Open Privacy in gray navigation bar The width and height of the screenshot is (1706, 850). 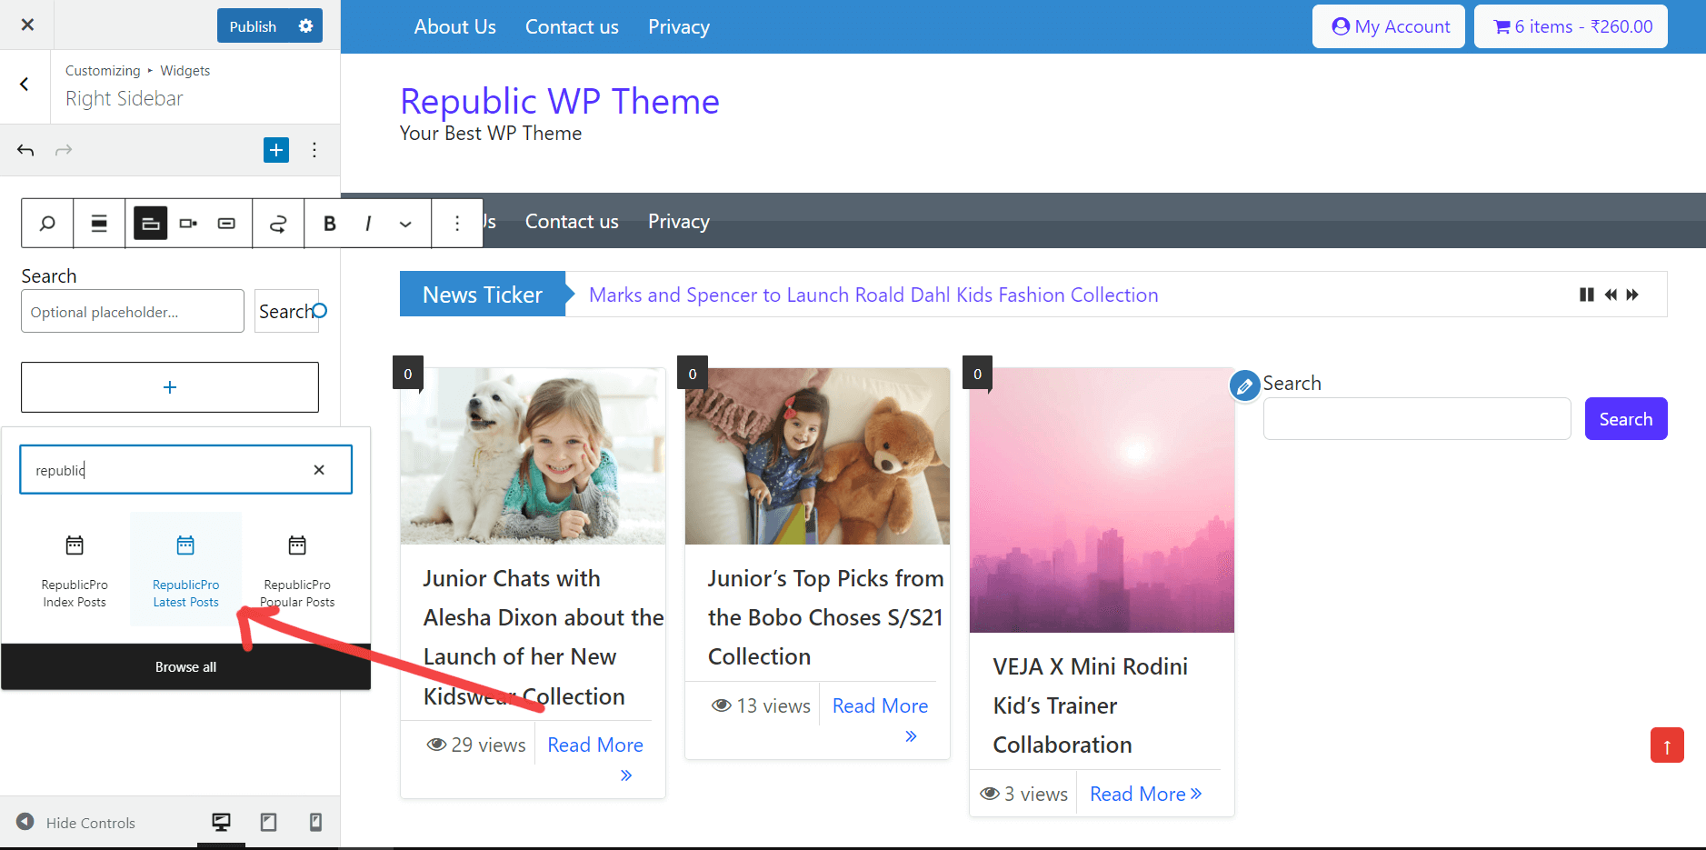tap(679, 222)
